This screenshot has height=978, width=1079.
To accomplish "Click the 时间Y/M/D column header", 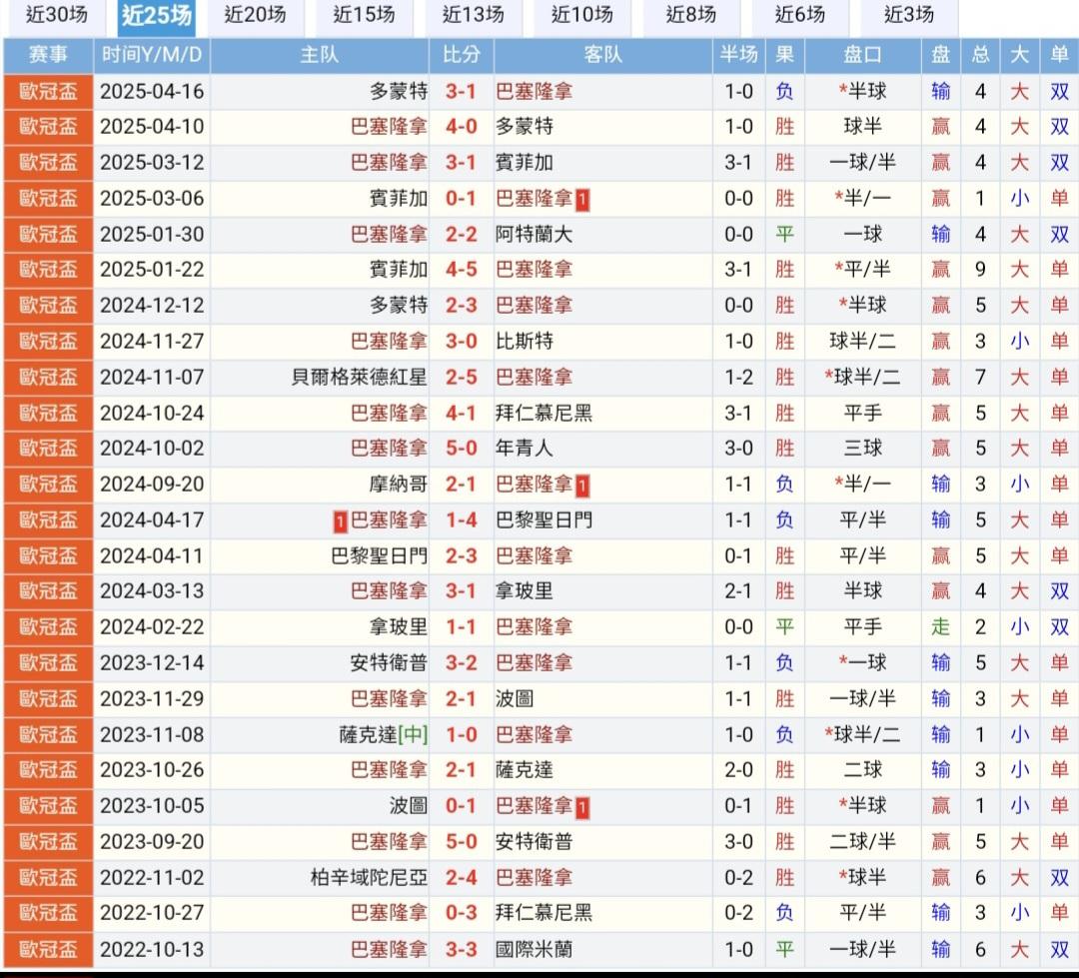I will pyautogui.click(x=152, y=55).
